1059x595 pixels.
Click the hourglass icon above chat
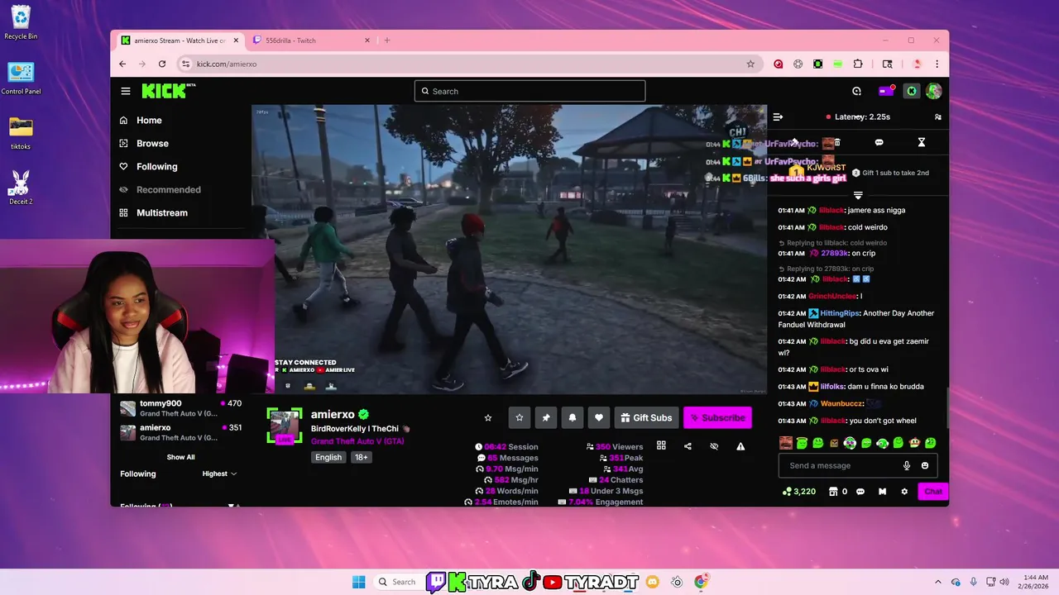click(x=921, y=142)
